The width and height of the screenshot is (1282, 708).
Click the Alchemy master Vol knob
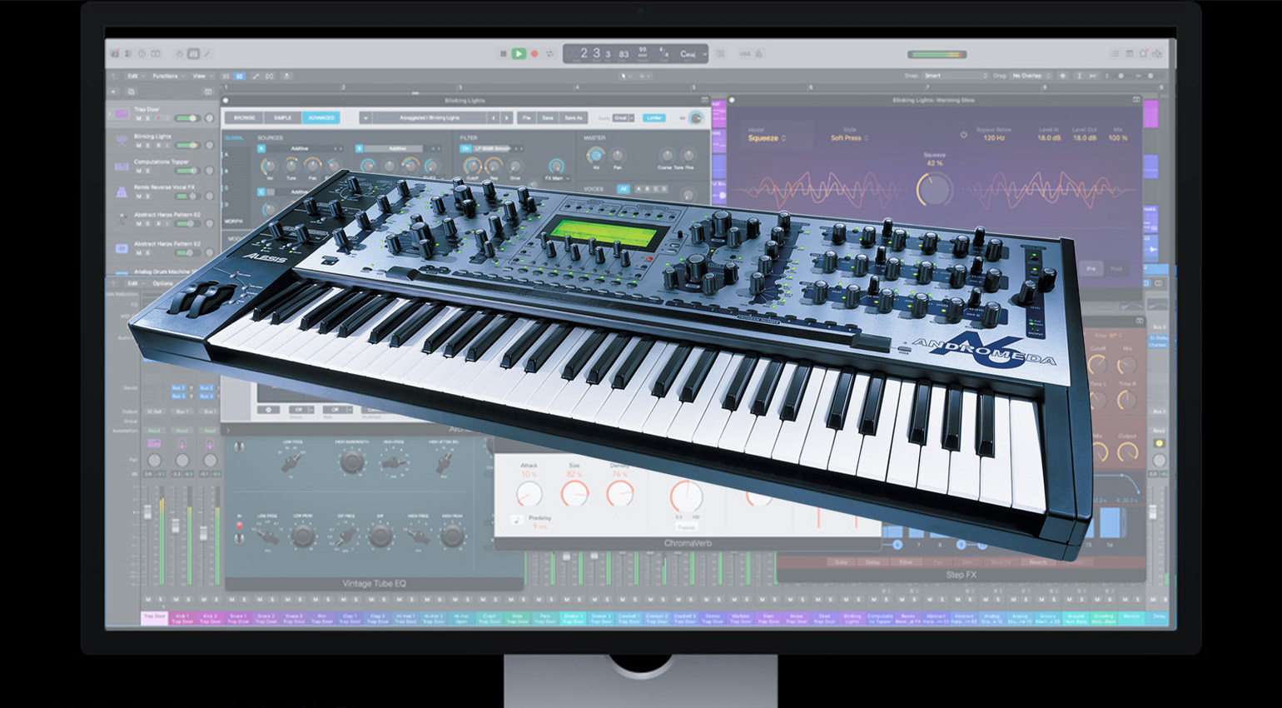(595, 156)
